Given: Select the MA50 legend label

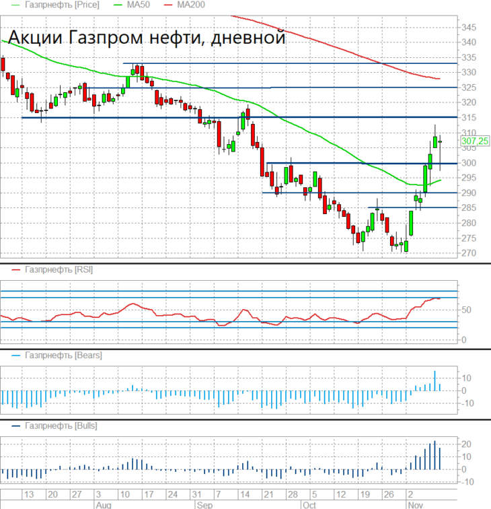Looking at the screenshot, I should tap(138, 5).
